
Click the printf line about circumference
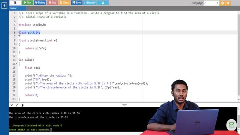tap(72, 87)
